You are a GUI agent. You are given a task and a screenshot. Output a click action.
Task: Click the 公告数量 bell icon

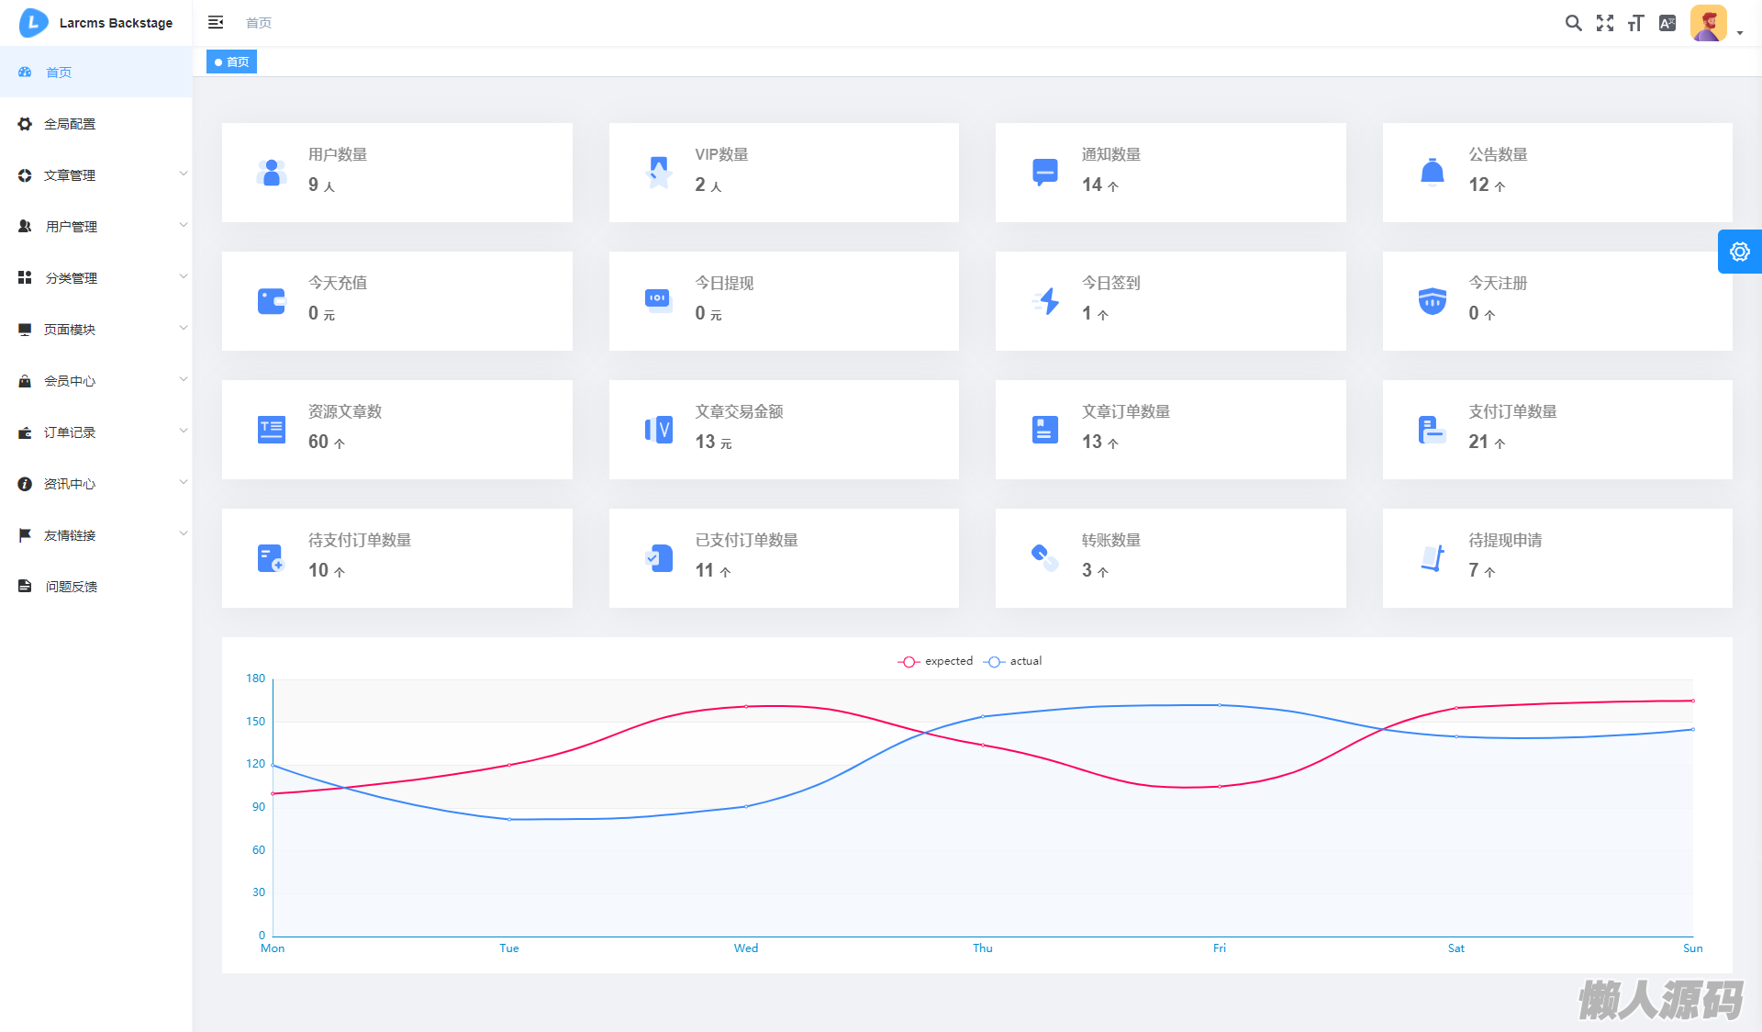(x=1432, y=172)
